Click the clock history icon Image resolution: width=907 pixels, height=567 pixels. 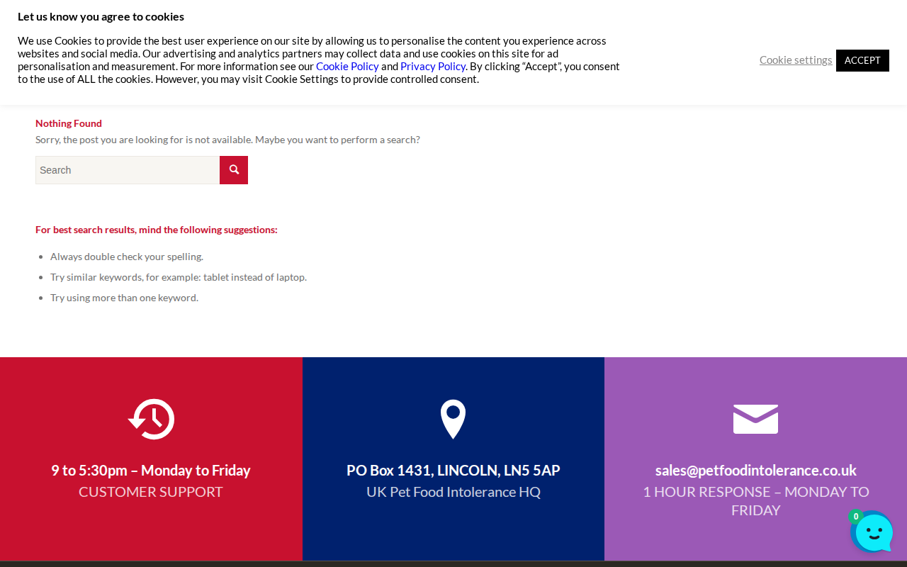(151, 419)
